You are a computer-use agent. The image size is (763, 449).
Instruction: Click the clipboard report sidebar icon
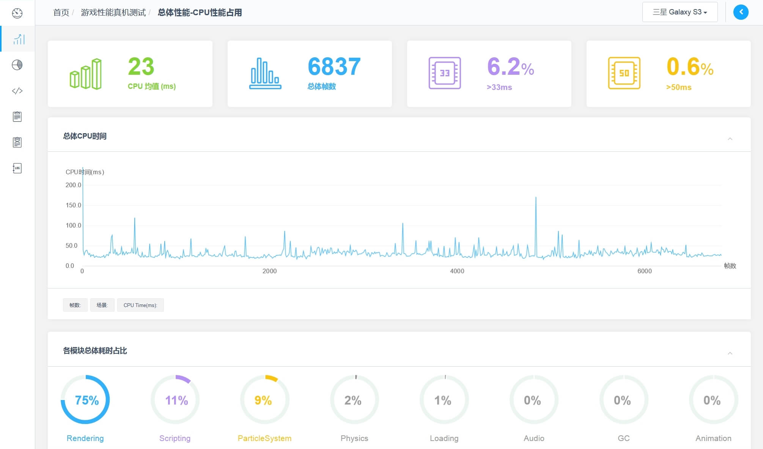17,117
